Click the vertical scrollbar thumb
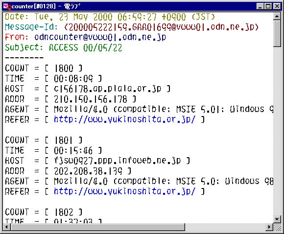Image resolution: width=284 pixels, height=234 pixels. pyautogui.click(x=277, y=34)
